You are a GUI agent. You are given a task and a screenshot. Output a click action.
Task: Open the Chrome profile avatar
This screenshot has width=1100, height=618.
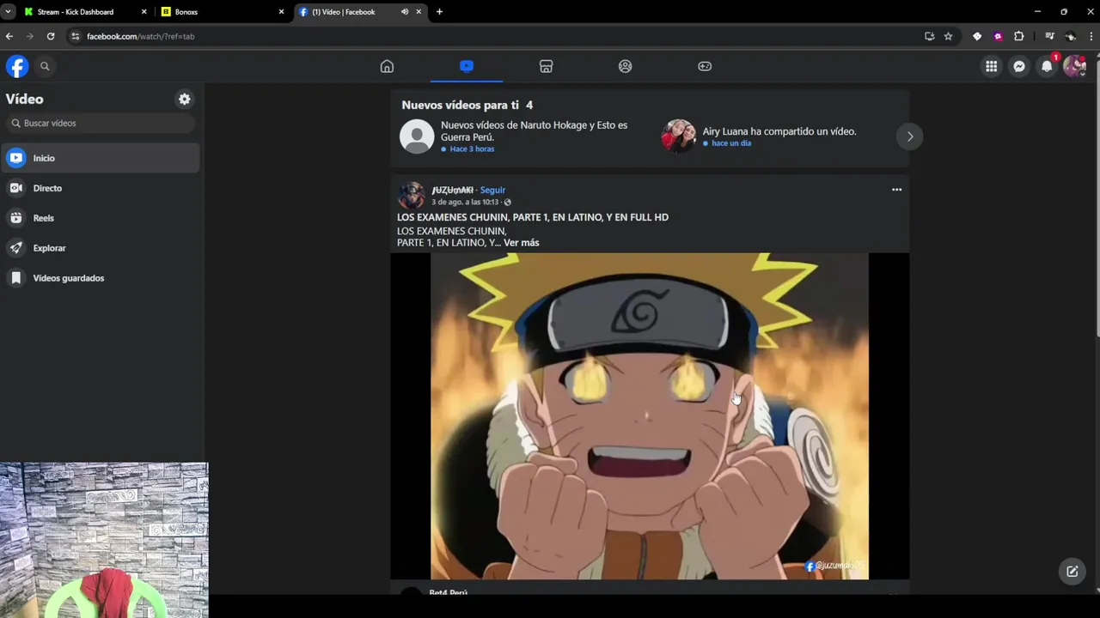pyautogui.click(x=1070, y=36)
